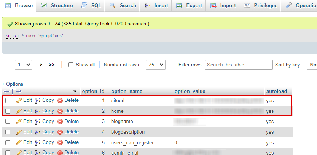Click pencil icon for blogdescription row
317x155 pixels.
tap(19, 132)
